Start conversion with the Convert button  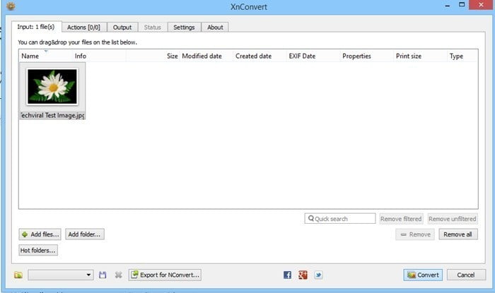424,275
